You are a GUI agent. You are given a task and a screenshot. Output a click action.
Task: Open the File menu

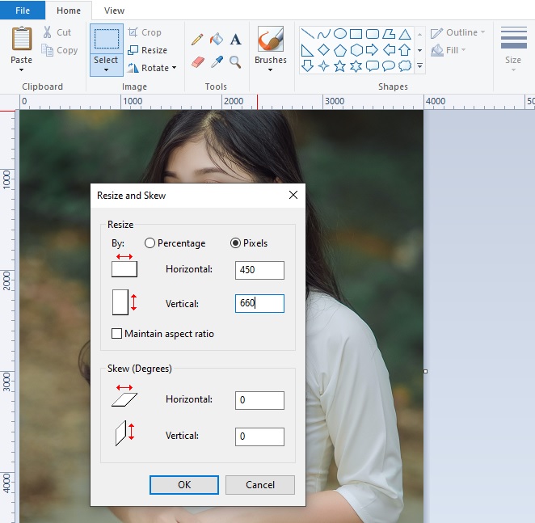23,11
